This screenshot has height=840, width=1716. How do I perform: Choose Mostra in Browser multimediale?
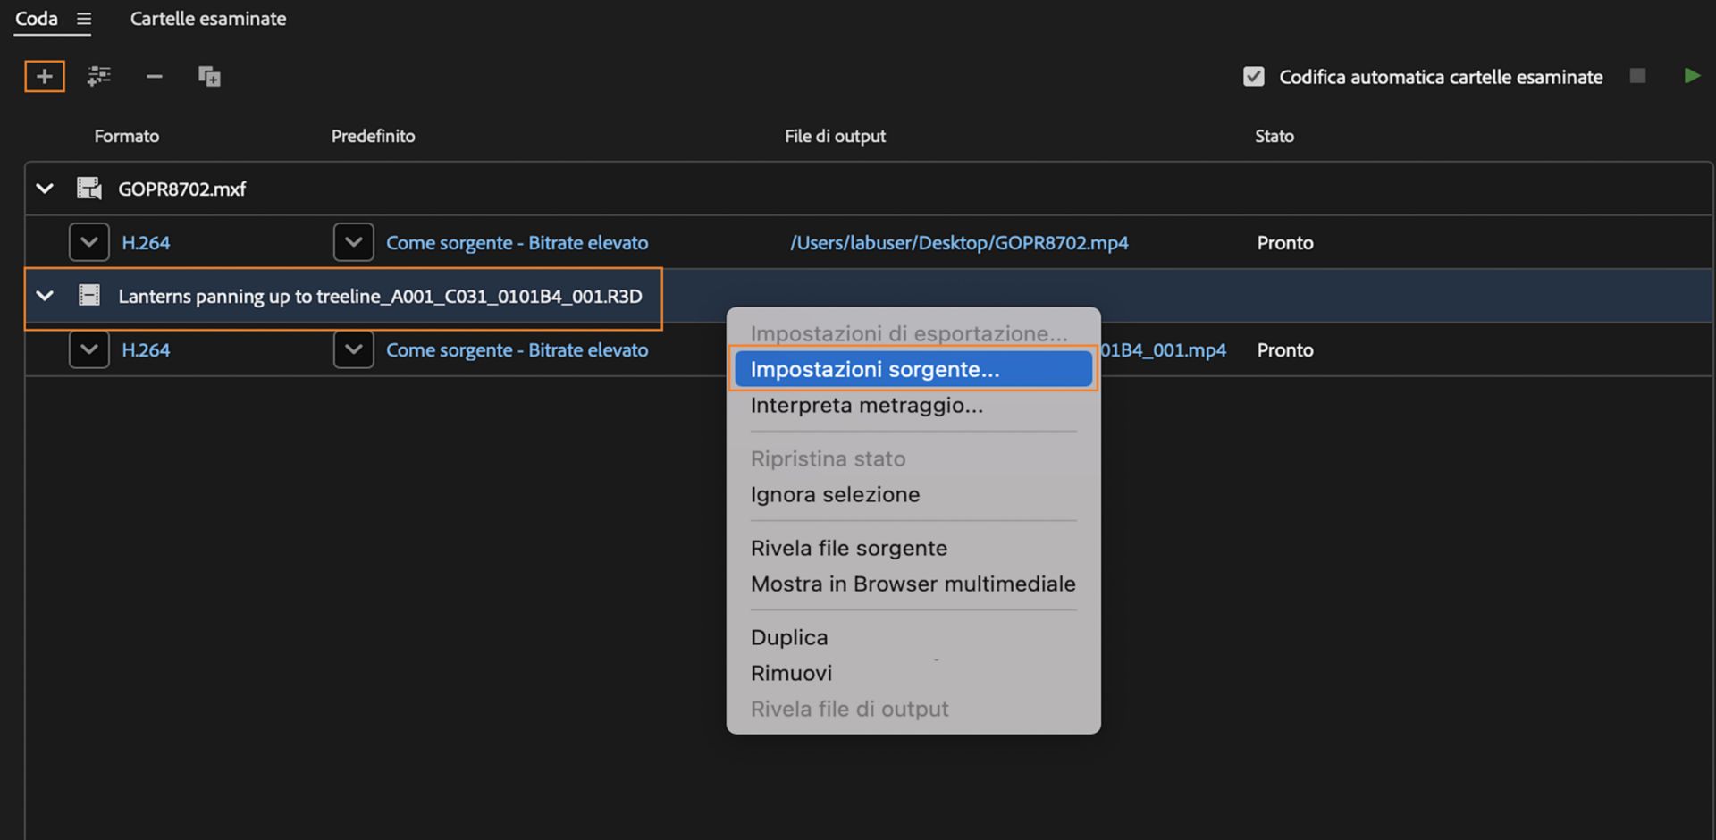point(913,584)
